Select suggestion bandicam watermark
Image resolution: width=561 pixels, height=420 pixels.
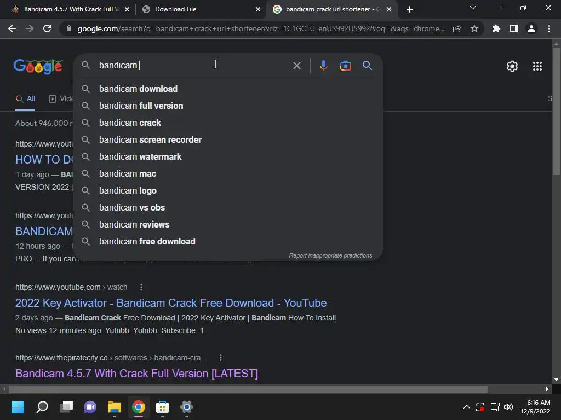click(x=228, y=157)
